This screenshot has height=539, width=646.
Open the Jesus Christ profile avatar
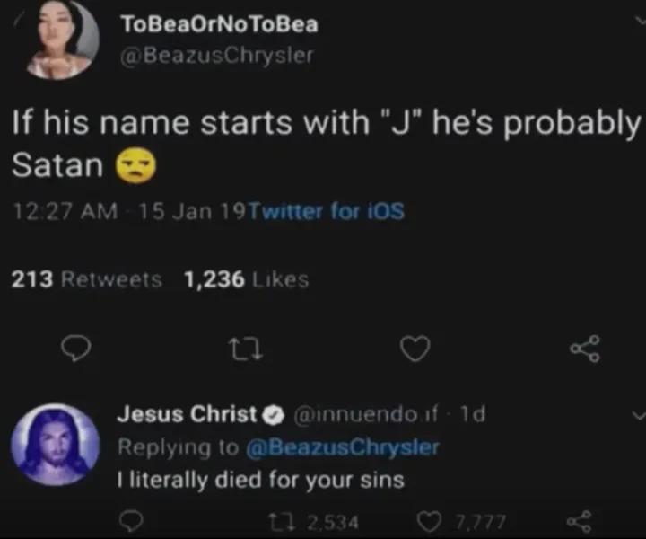(54, 446)
